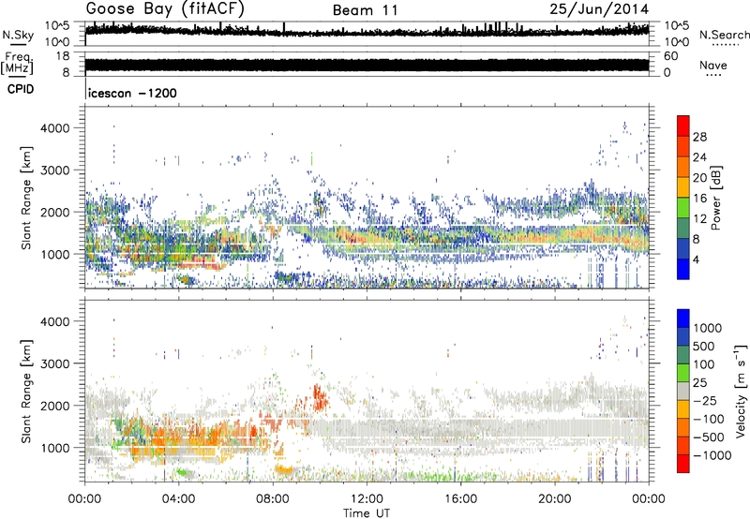Click the sky noise trace in the N.Sky panel

(x=367, y=31)
